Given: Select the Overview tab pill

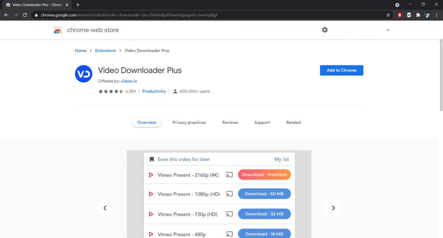Looking at the screenshot, I should tap(147, 122).
